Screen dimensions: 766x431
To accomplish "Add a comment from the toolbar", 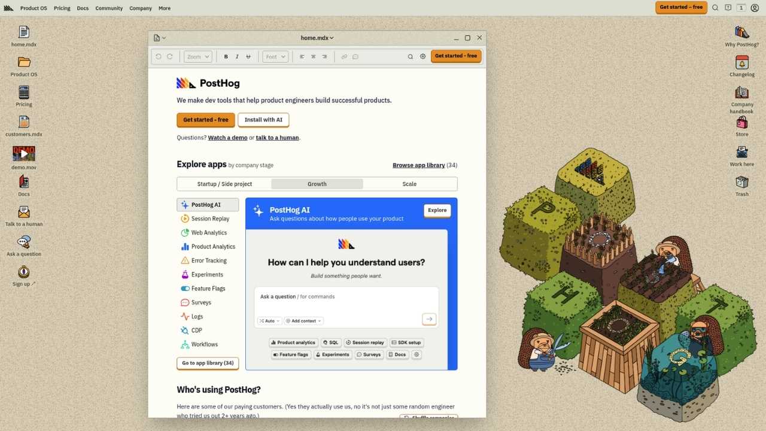I will (355, 56).
